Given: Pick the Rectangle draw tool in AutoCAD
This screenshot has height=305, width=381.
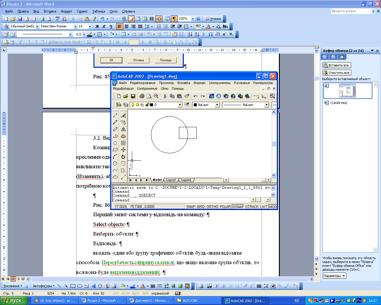Looking at the screenshot, I should coord(115,150).
